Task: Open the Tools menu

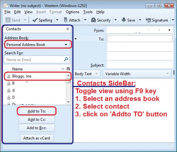Action: 88,12
